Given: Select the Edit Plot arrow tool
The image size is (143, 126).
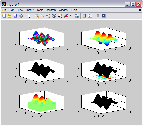Looking at the screenshot, I should tap(29, 16).
